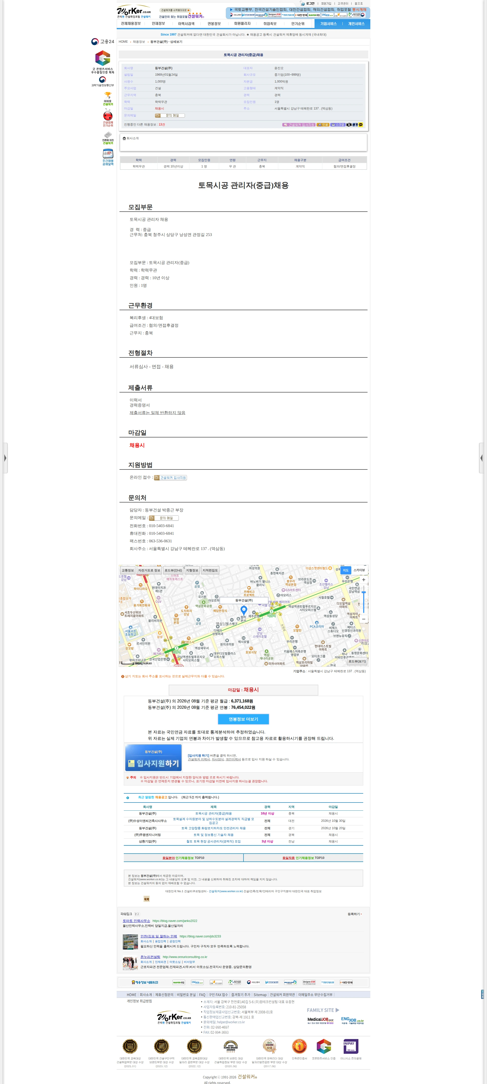The width and height of the screenshot is (487, 1084).
Task: Click 건설워커 입사지원 button in summary box
Action: (x=299, y=125)
